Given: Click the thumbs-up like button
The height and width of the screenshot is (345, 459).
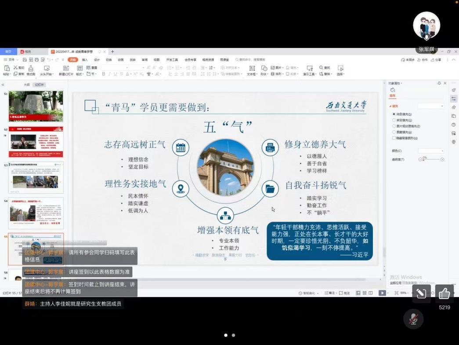Looking at the screenshot, I should tap(444, 294).
